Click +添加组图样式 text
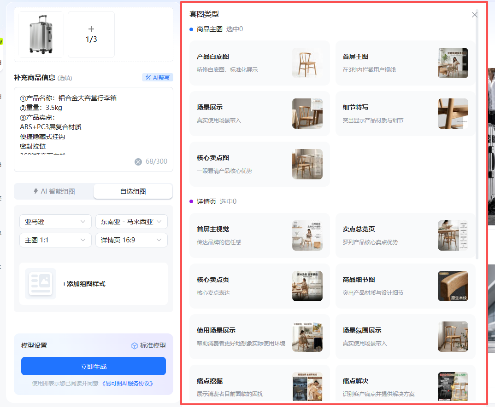Screen dimensions: 495x407 point(84,284)
